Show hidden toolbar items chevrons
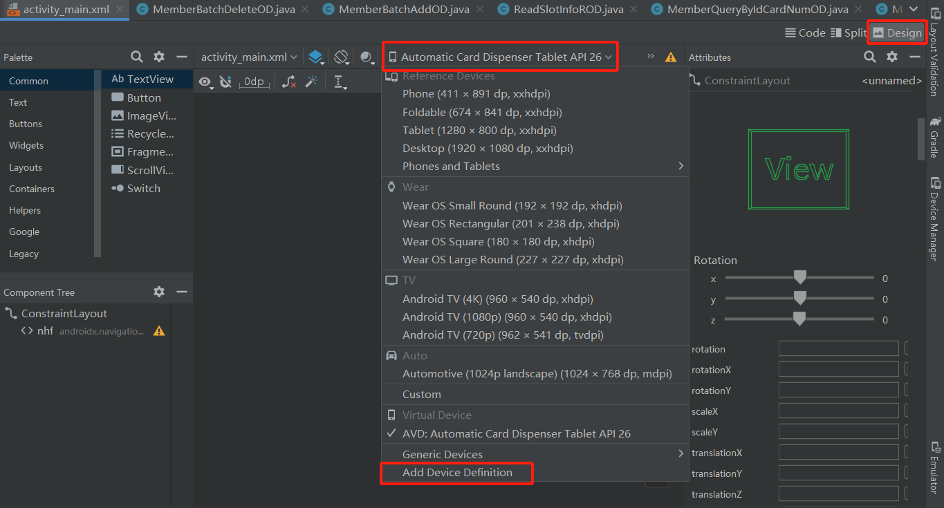 pyautogui.click(x=651, y=57)
